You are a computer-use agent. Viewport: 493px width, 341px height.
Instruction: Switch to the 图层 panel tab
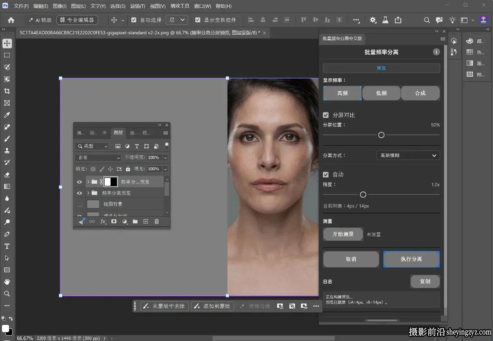118,133
